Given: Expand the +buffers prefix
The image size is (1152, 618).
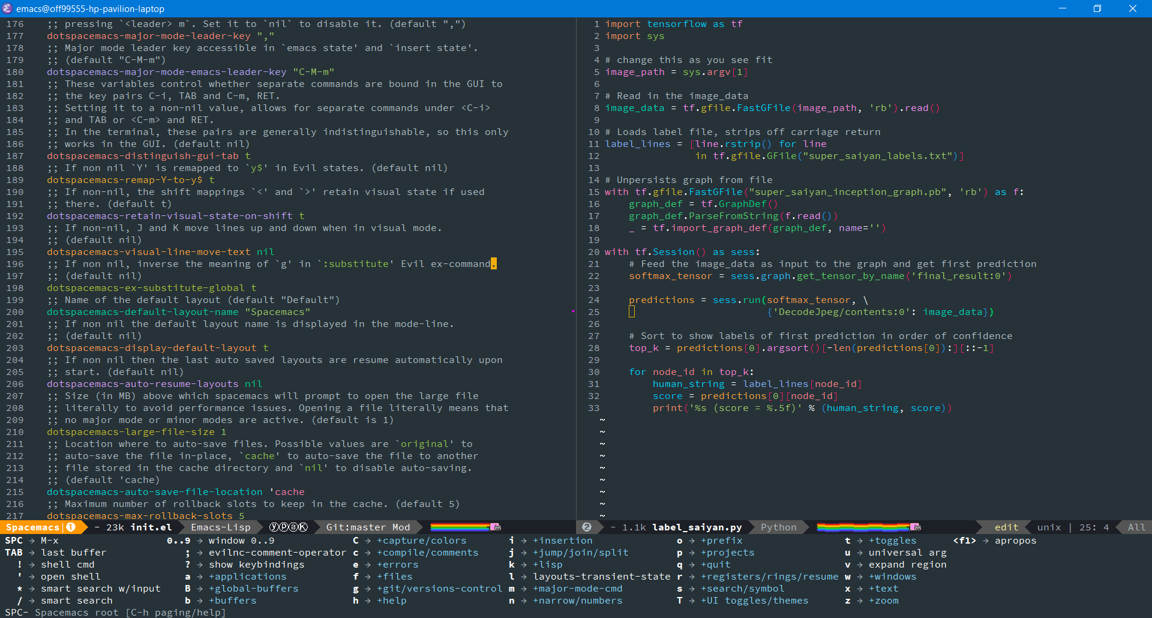Looking at the screenshot, I should [232, 601].
